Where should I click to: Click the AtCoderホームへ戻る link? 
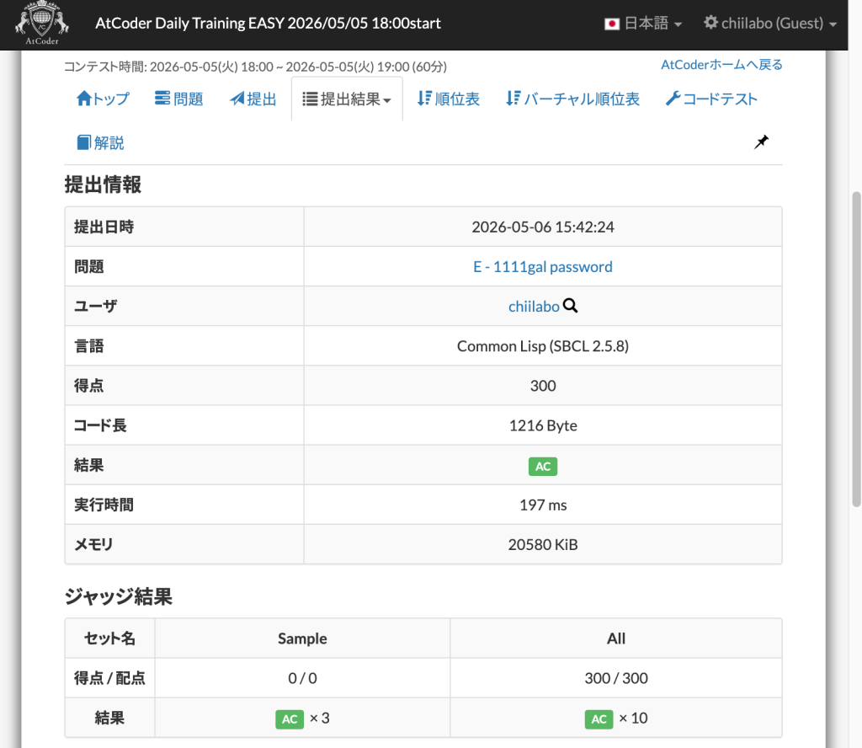[721, 65]
